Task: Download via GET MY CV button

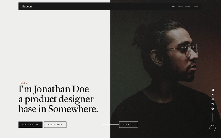Action: pos(128,125)
